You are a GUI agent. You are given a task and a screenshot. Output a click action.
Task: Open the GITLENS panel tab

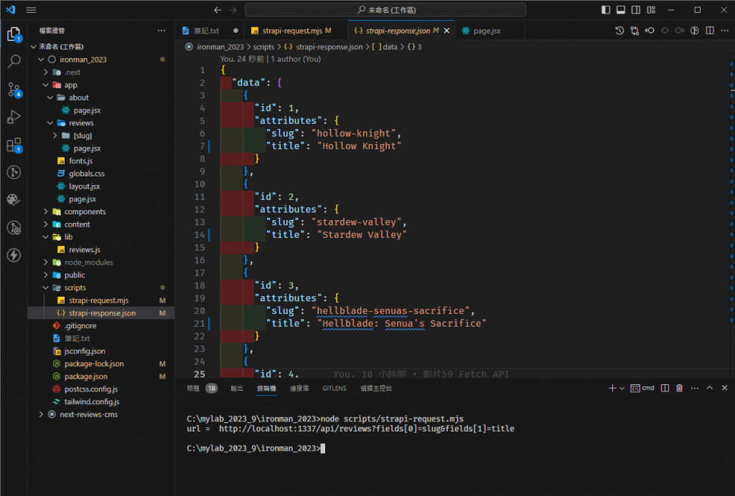point(334,388)
